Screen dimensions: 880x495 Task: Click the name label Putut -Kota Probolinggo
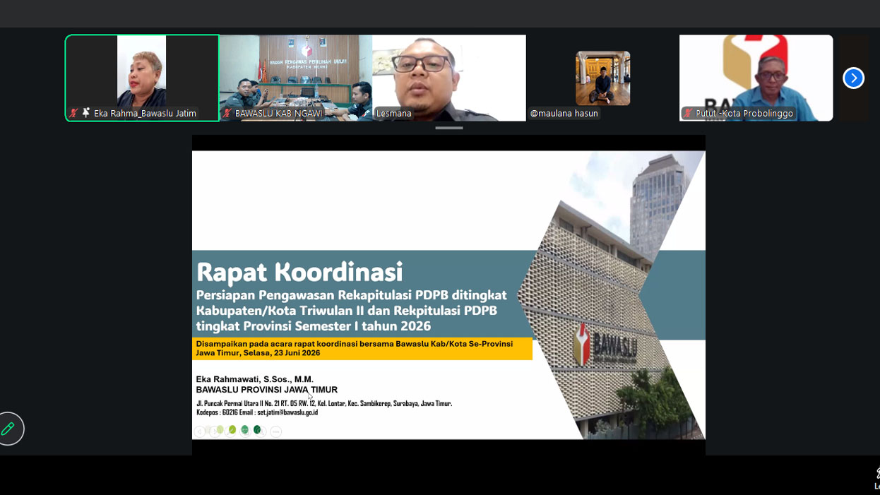pos(744,113)
